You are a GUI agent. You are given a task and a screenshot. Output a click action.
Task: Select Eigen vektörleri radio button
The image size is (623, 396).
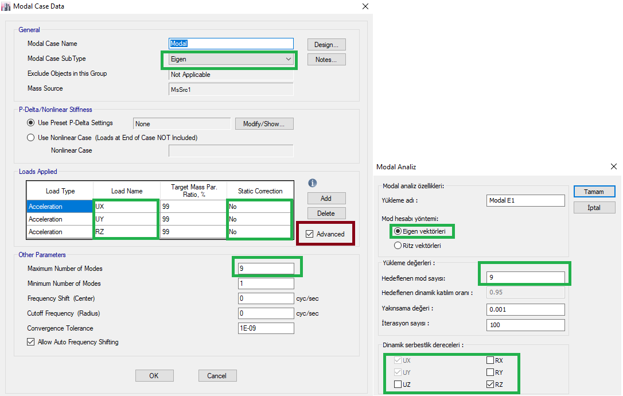tap(398, 231)
